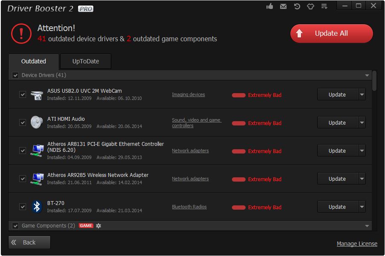
Task: Select the ATI HDMI Audio driver name
Action: pos(66,119)
